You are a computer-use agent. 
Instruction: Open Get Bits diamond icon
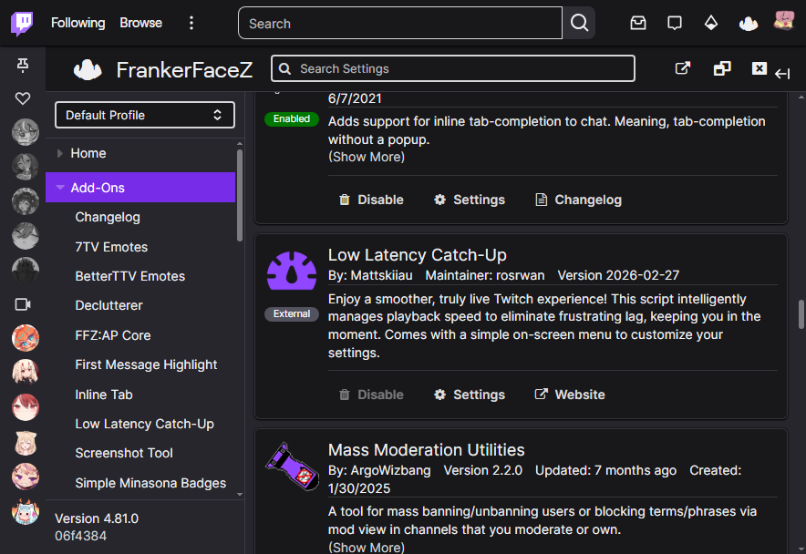(x=711, y=23)
